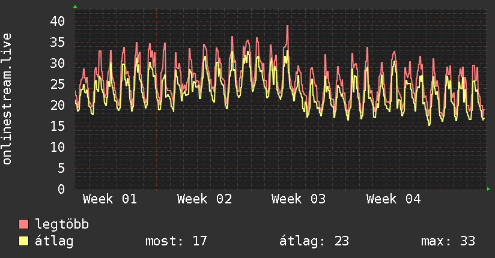Click the highest red peak in the graph
The width and height of the screenshot is (495, 258).
288,26
